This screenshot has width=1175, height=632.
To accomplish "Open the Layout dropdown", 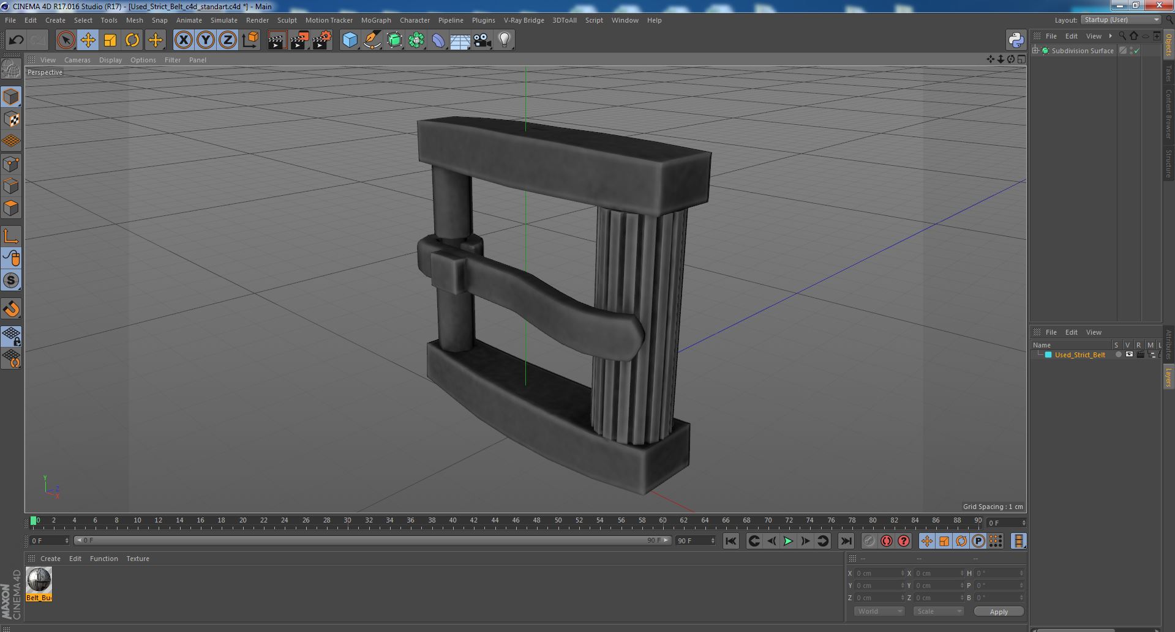I will coord(1121,20).
